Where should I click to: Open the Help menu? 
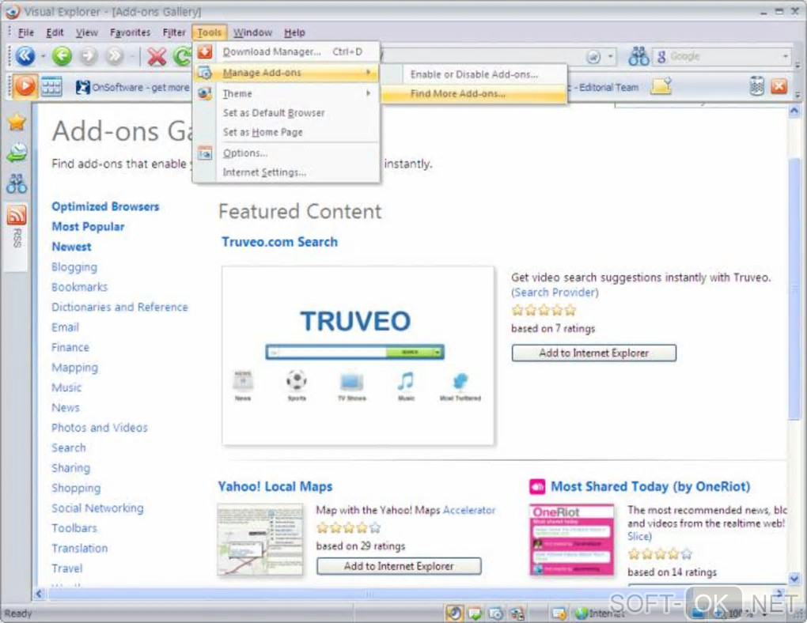tap(294, 32)
